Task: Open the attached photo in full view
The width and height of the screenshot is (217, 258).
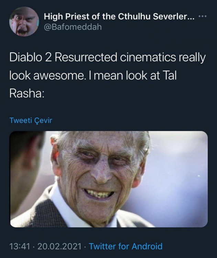Action: [109, 179]
